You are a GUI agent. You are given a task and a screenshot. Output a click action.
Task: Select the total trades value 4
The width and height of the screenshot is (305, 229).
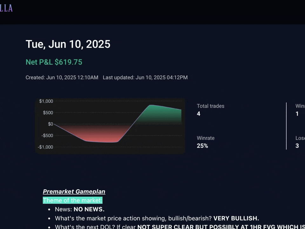point(199,114)
